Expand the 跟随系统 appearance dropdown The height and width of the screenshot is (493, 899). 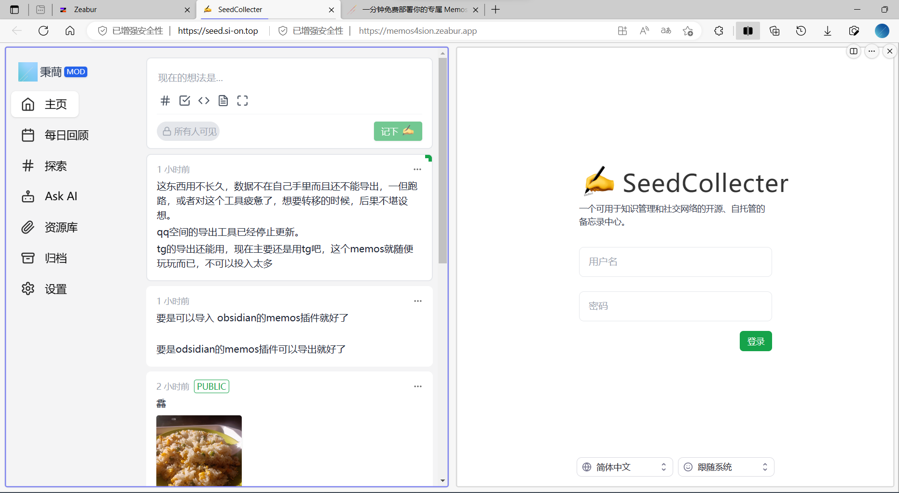tap(726, 467)
